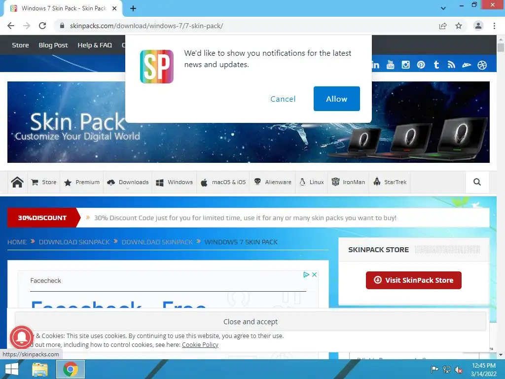The height and width of the screenshot is (379, 505).
Task: Click the scrollbar down arrow
Action: point(501,355)
